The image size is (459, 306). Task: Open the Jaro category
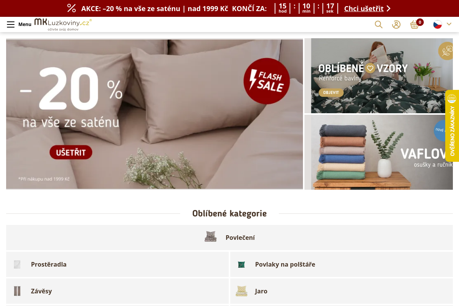click(342, 291)
